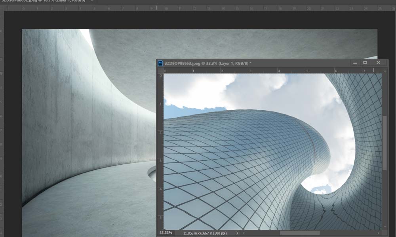Image resolution: width=396 pixels, height=237 pixels.
Task: Click the Photoshop icon in floating window title bar
Action: pyautogui.click(x=160, y=63)
